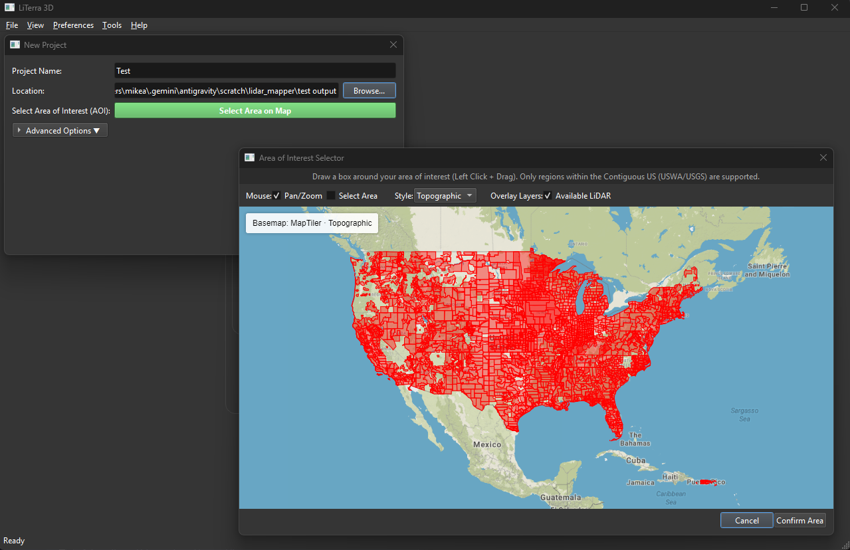
Task: Click the Location path field
Action: [226, 90]
